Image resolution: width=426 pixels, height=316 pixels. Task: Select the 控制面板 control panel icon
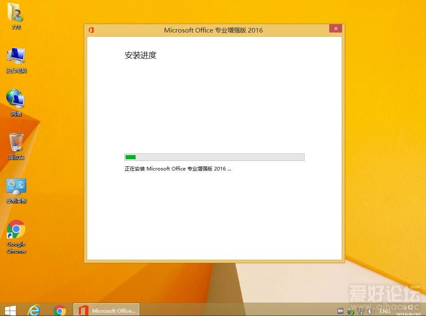(16, 191)
